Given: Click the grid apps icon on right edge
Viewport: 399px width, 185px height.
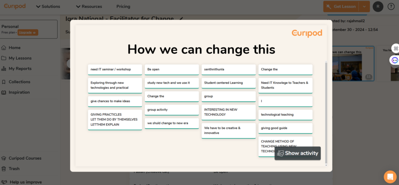Looking at the screenshot, I should tap(395, 49).
